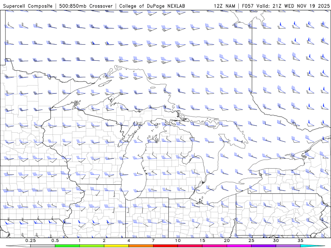Click the legend value 25
331x248 pixels.
[251, 241]
